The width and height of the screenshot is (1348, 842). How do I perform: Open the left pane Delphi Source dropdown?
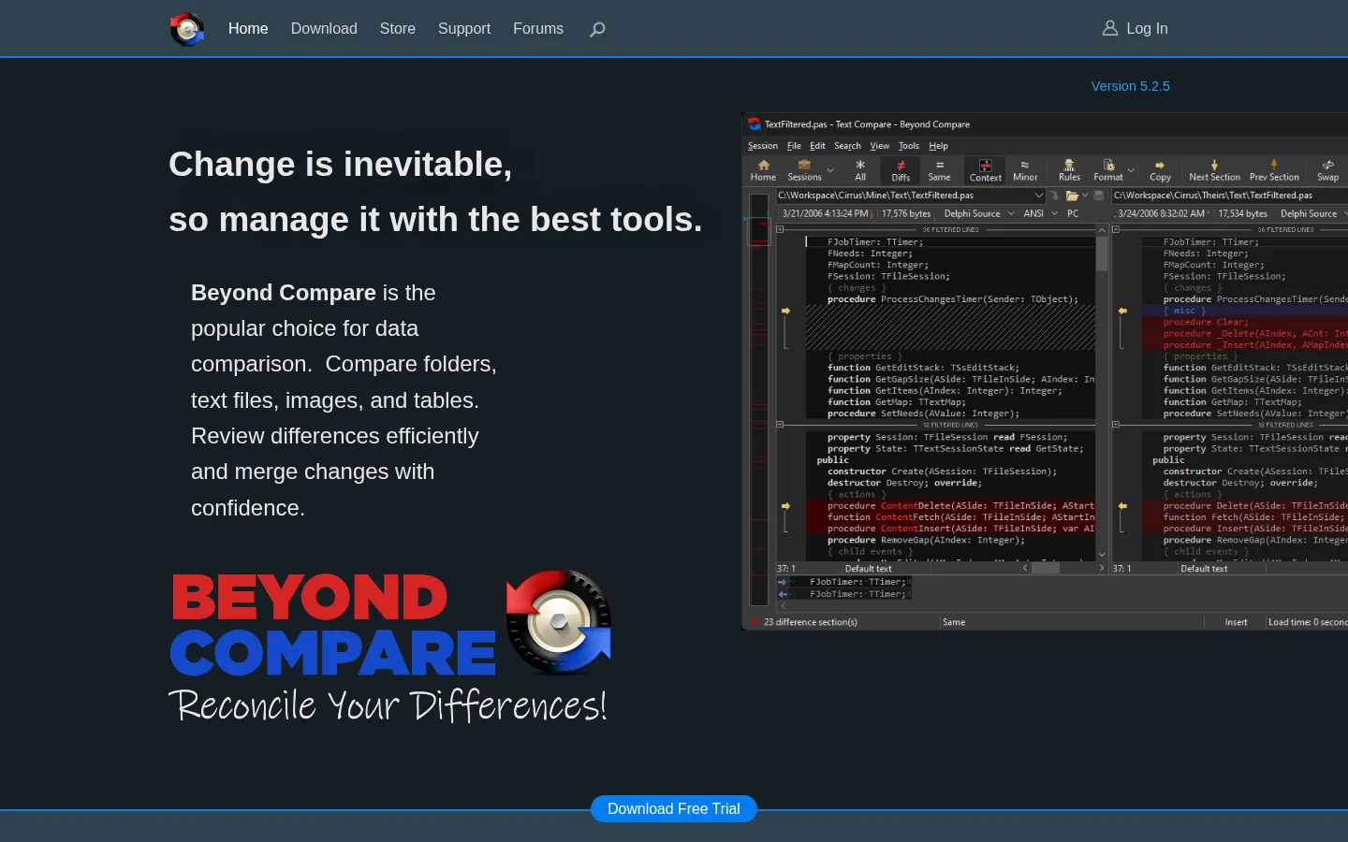1011,213
